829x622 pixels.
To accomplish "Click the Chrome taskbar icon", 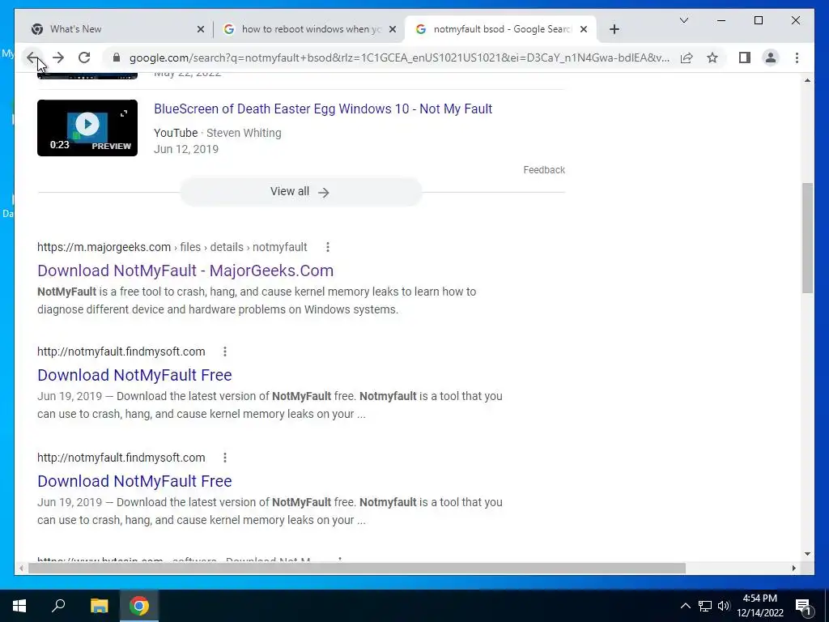I will (x=139, y=606).
